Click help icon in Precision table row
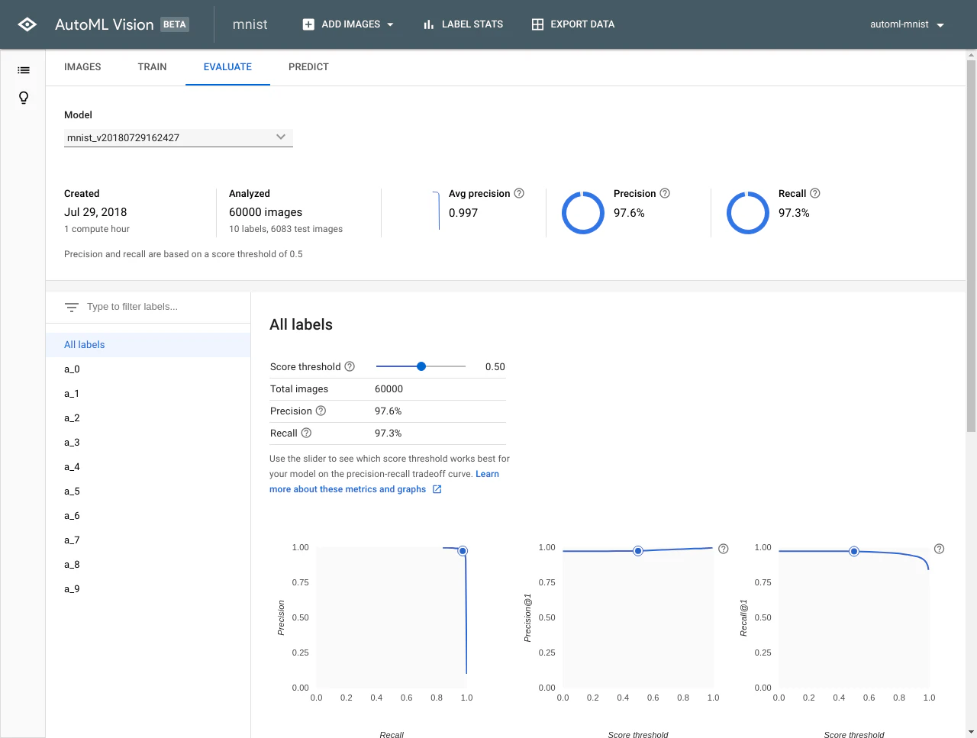The width and height of the screenshot is (977, 738). coord(321,411)
